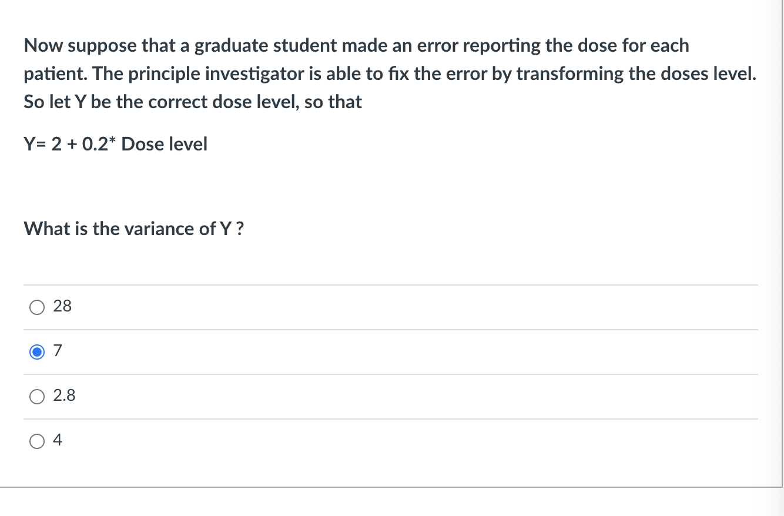Click the selected radio button for 7
This screenshot has height=516, width=784.
click(36, 352)
